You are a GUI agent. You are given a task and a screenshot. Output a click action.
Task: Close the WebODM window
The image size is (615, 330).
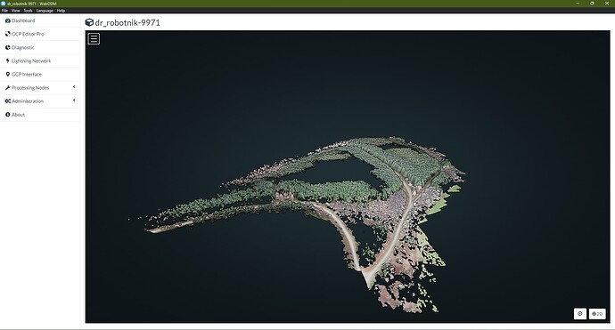coord(606,4)
